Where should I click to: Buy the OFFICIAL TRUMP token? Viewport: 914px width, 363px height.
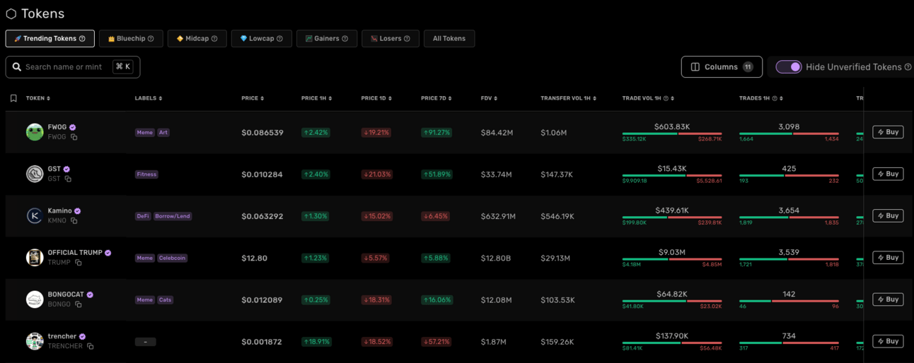(888, 258)
